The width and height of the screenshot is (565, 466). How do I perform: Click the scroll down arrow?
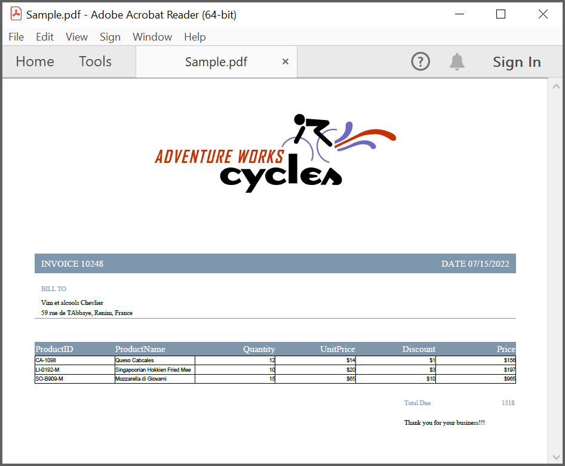click(x=556, y=458)
